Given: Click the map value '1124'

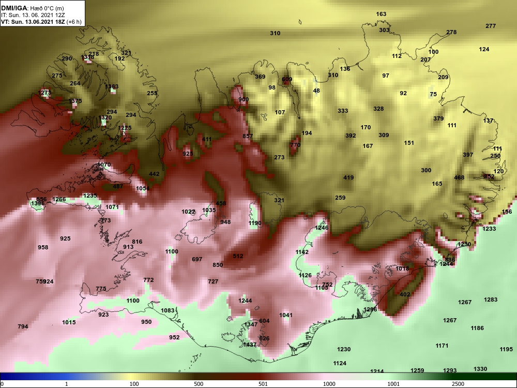Looking at the screenshot, I should pyautogui.click(x=340, y=363).
